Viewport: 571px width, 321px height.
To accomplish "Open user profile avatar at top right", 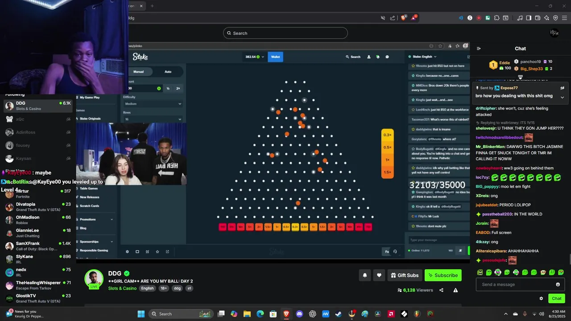I will 554,33.
